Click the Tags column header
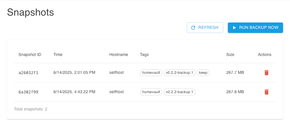The width and height of the screenshot is (290, 126). click(144, 54)
